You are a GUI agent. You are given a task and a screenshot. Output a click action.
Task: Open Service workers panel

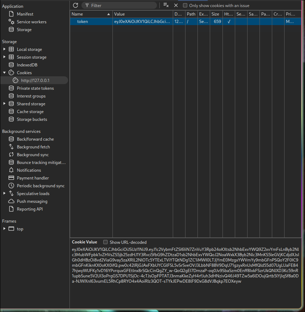point(31,22)
